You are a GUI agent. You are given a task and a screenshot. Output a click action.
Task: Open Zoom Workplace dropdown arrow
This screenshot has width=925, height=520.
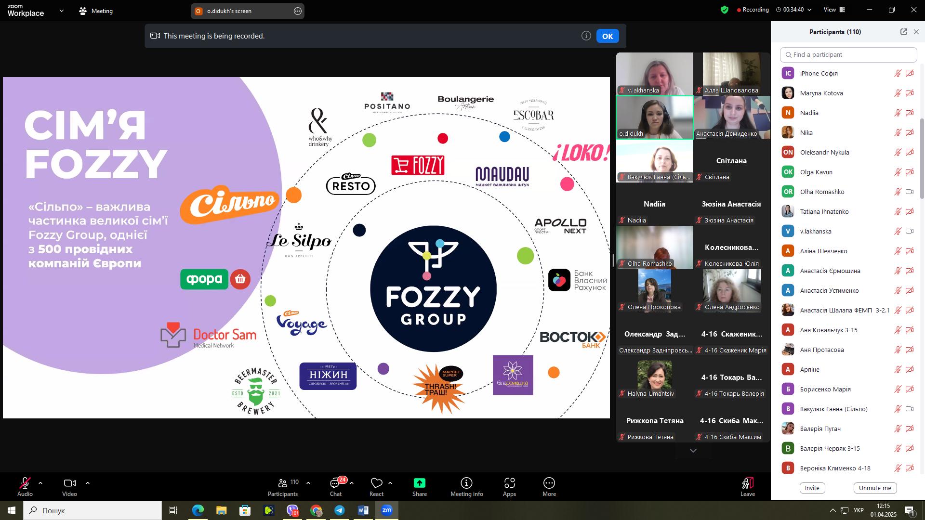(x=62, y=11)
